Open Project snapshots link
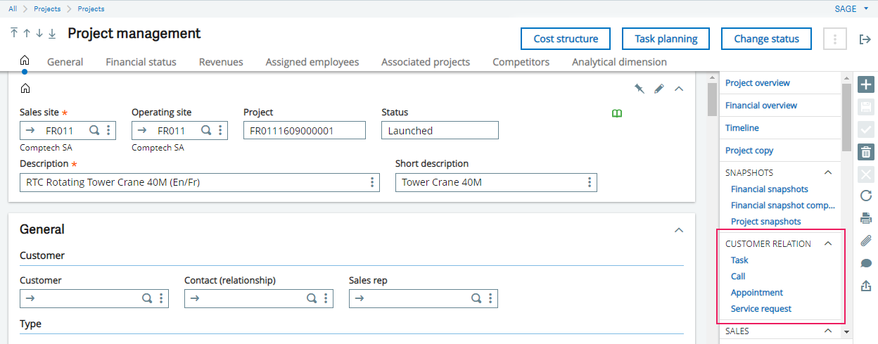The width and height of the screenshot is (878, 344). click(x=765, y=222)
